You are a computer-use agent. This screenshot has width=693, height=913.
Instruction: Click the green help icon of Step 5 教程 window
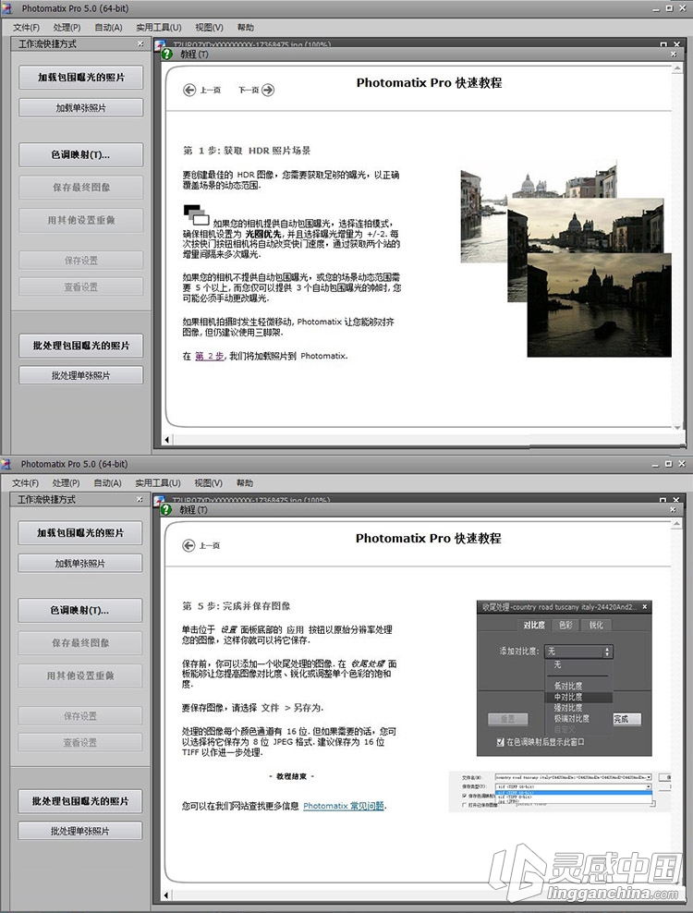click(x=166, y=509)
